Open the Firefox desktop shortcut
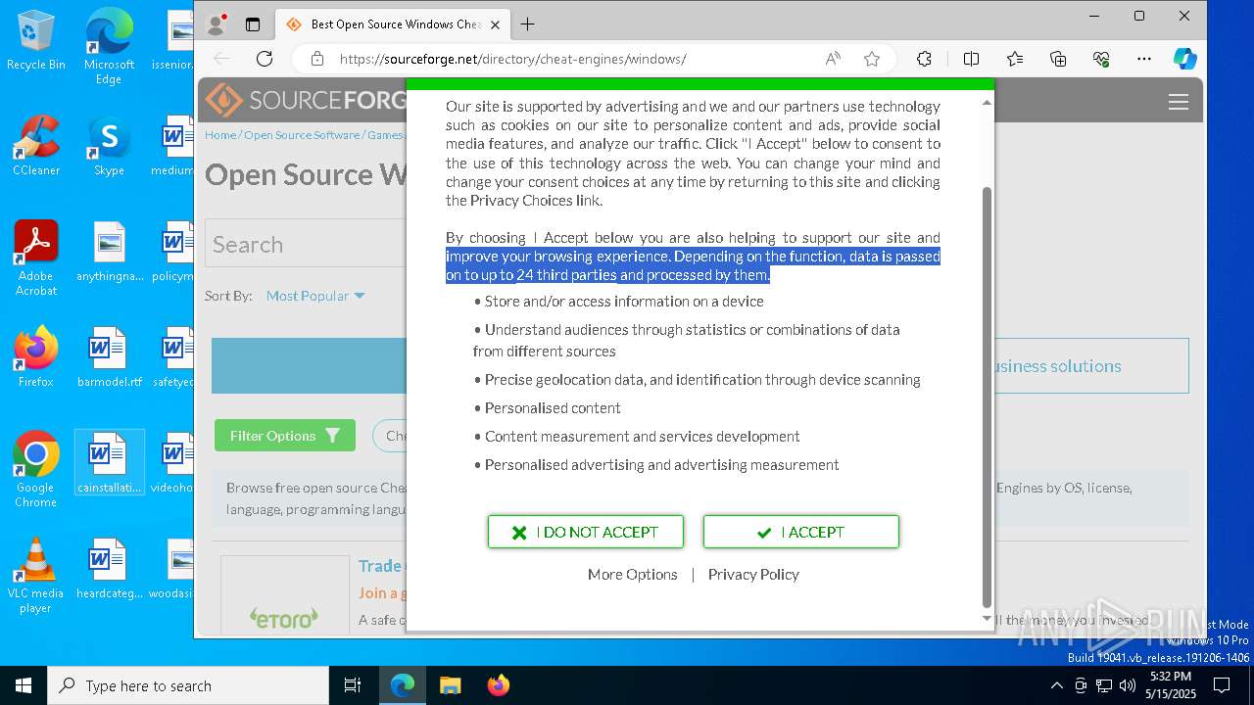Viewport: 1254px width, 705px height. click(35, 357)
